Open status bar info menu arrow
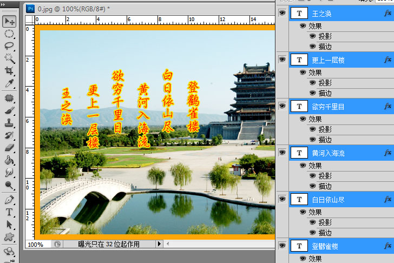This screenshot has height=263, width=394. [x=159, y=244]
